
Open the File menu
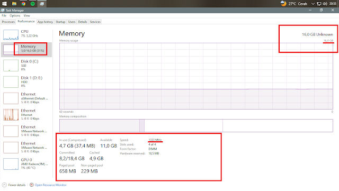tap(4, 15)
